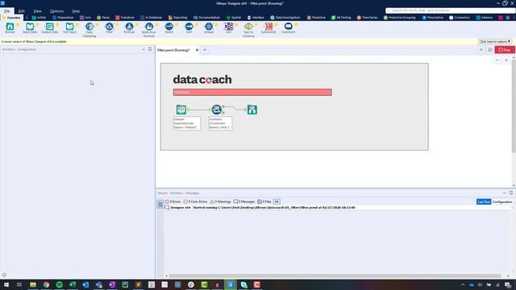Select the Output Data tool
This screenshot has height=290, width=516.
point(50,28)
